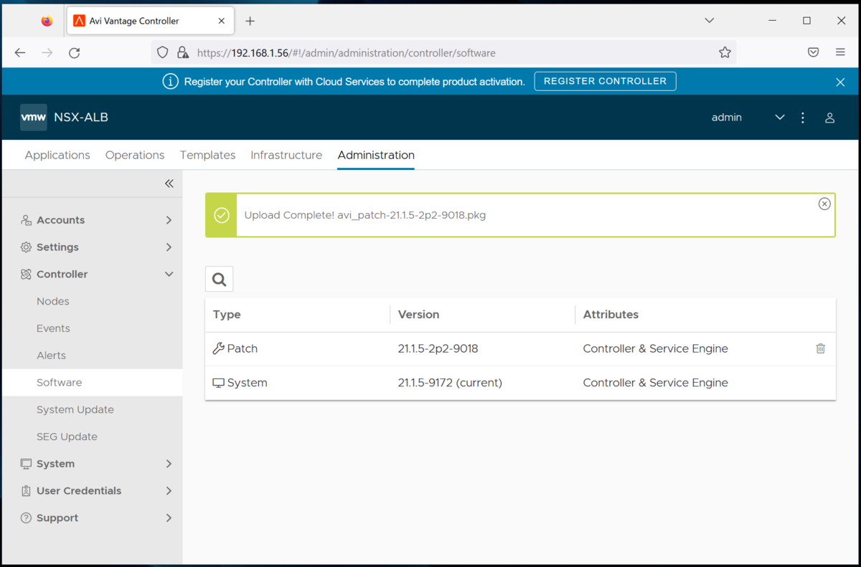Dismiss the Upload Complete notification
The height and width of the screenshot is (567, 861).
[824, 204]
